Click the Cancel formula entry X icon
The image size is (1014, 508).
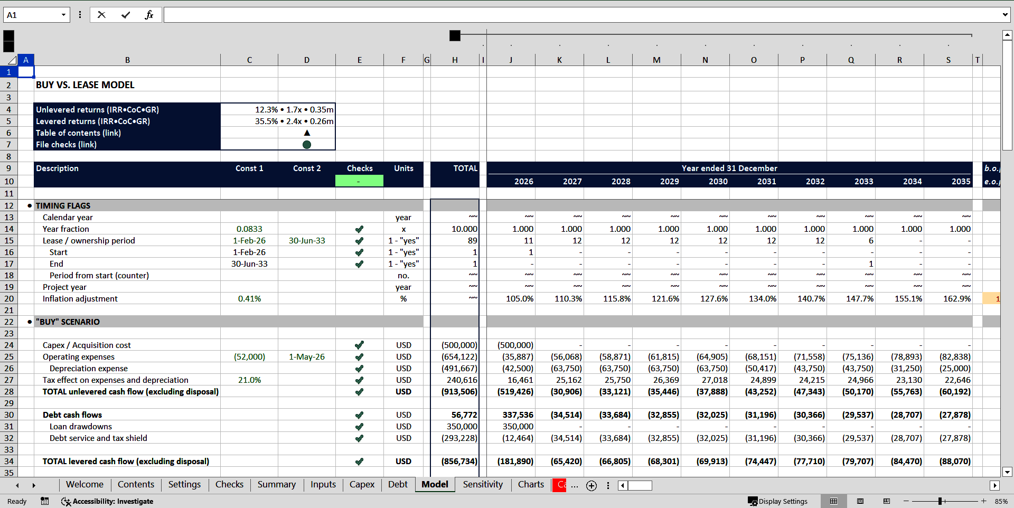click(x=101, y=15)
